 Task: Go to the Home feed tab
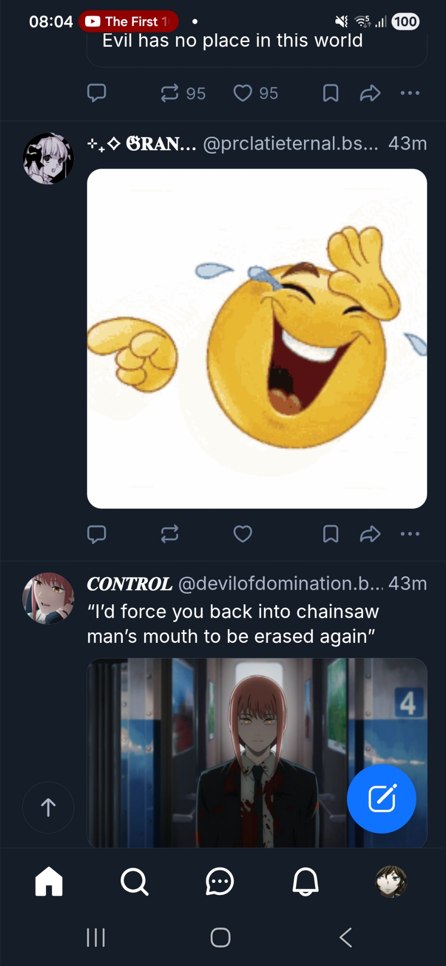(49, 881)
